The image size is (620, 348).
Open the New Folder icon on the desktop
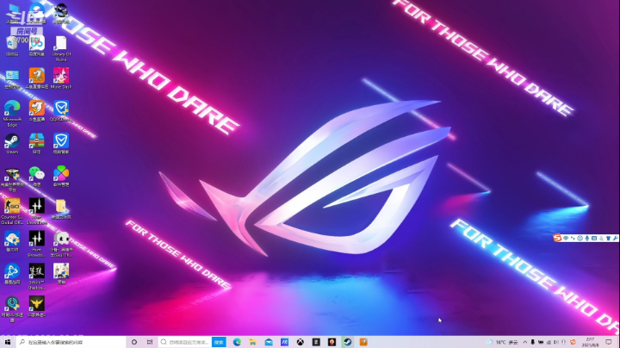(61, 209)
